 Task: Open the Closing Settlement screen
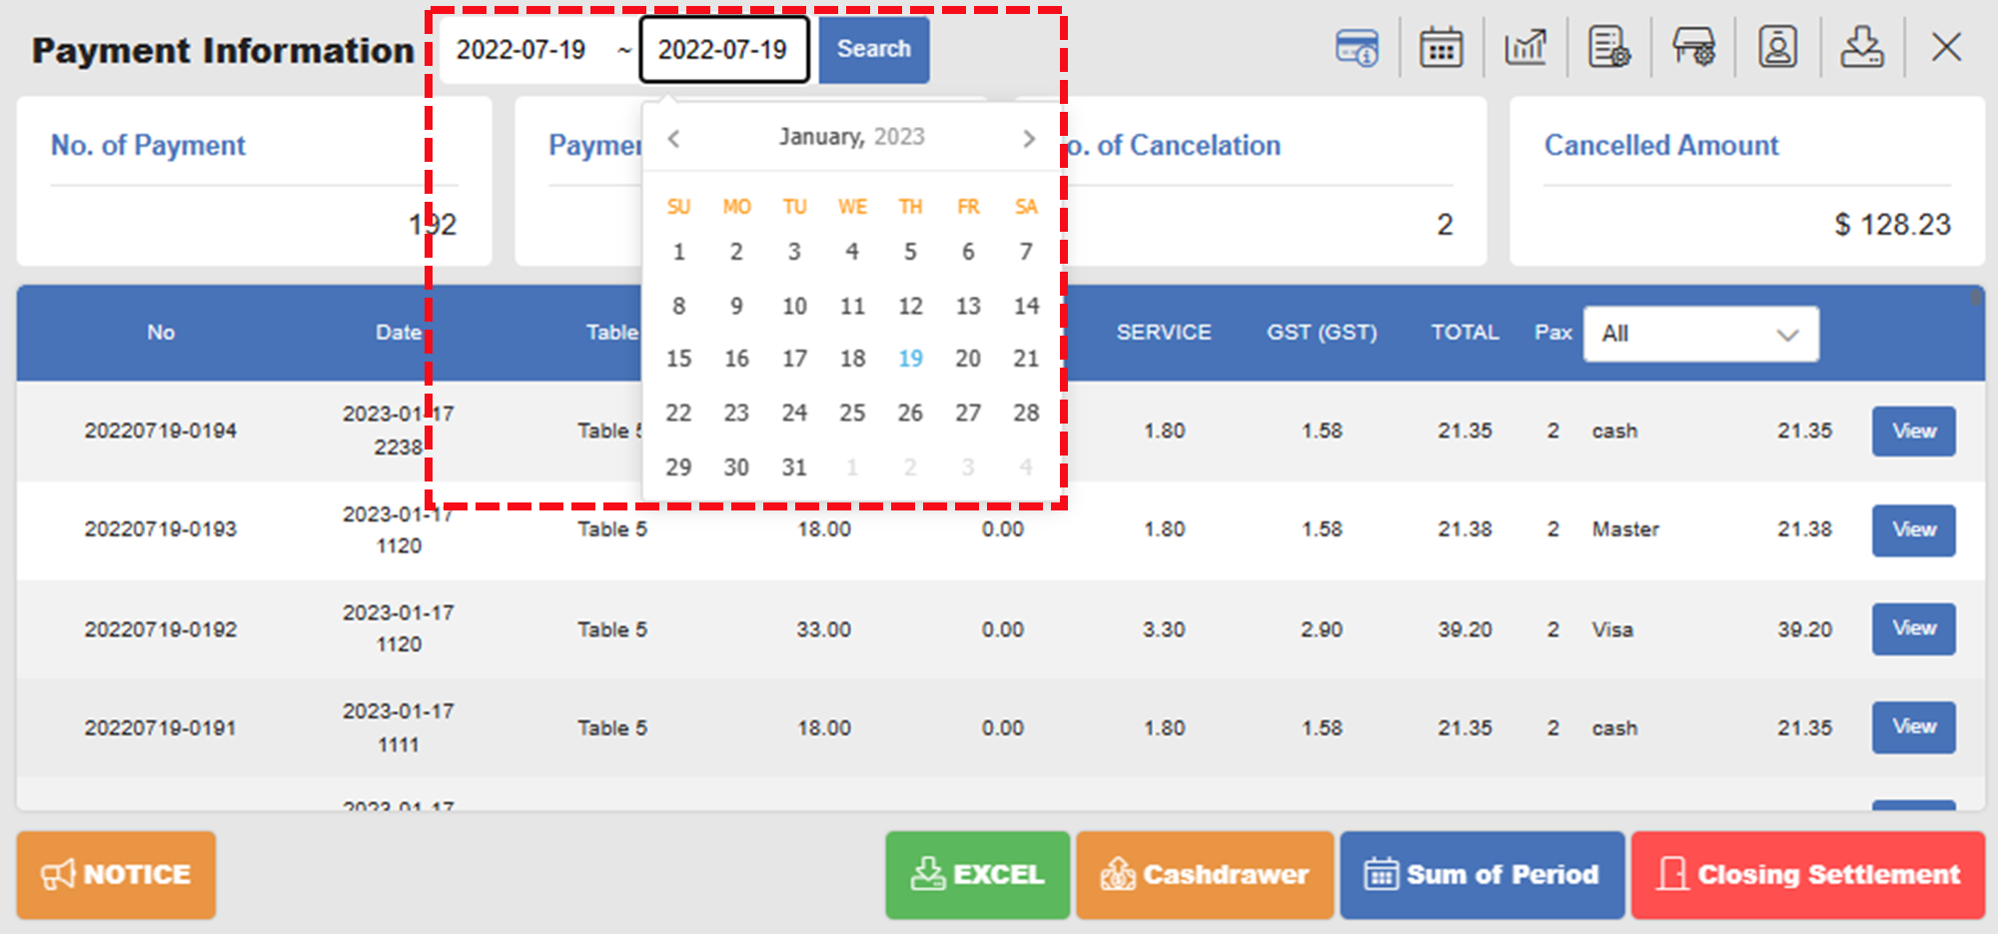pyautogui.click(x=1806, y=874)
